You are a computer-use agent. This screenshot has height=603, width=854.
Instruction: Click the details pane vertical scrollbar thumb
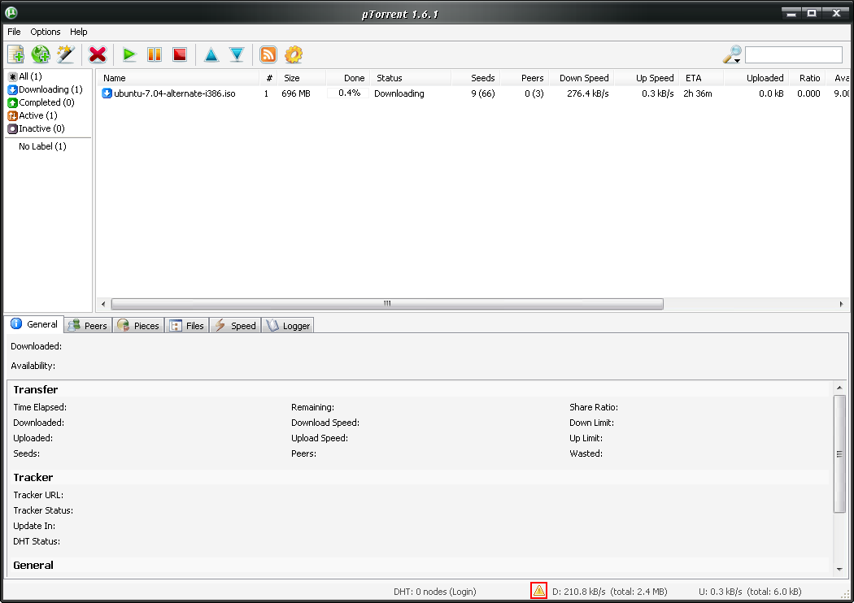[839, 453]
